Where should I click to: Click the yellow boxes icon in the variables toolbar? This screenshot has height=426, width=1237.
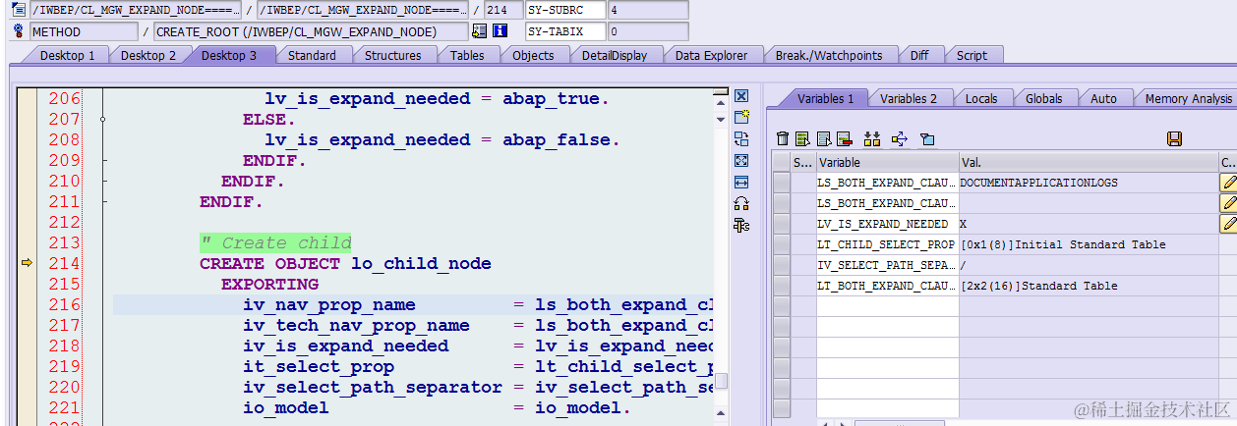pyautogui.click(x=872, y=138)
